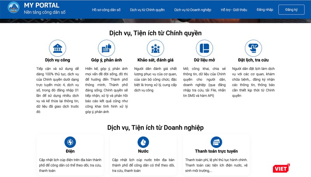311x177 pixels.
Task: Click the Đặt lịch, tra cứu heading
Action: point(253,60)
